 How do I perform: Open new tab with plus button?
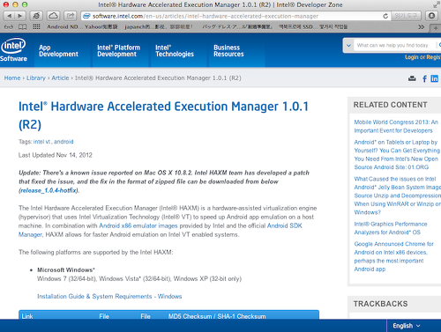(x=436, y=28)
